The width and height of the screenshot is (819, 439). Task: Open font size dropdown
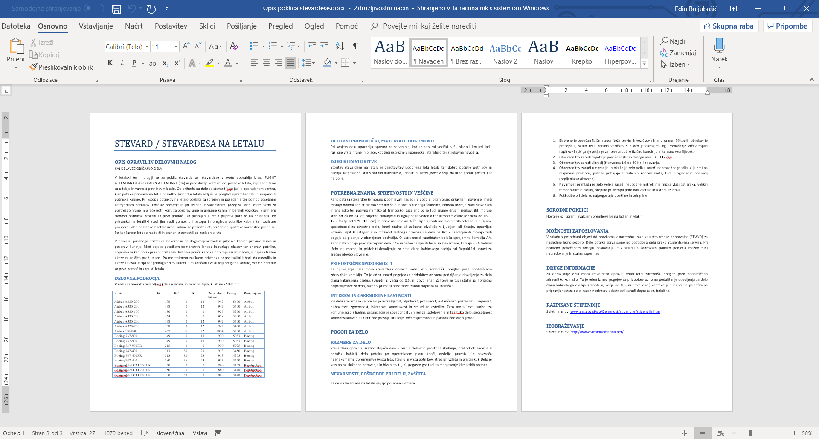pos(176,47)
